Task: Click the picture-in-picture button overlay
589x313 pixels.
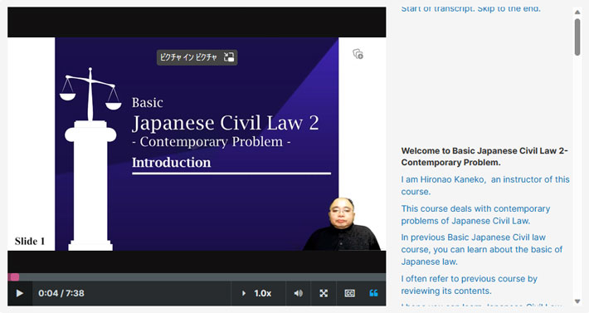Action: 197,57
